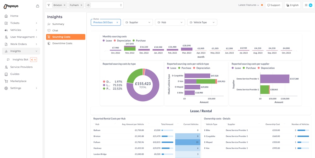The height and width of the screenshot is (158, 315).
Task: Remove the Brixton filter tag
Action: [x=65, y=5]
